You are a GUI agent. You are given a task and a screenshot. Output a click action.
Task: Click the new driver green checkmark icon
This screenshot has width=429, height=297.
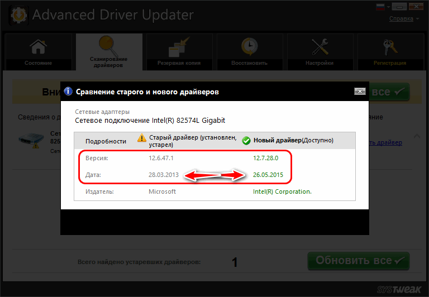tap(246, 141)
